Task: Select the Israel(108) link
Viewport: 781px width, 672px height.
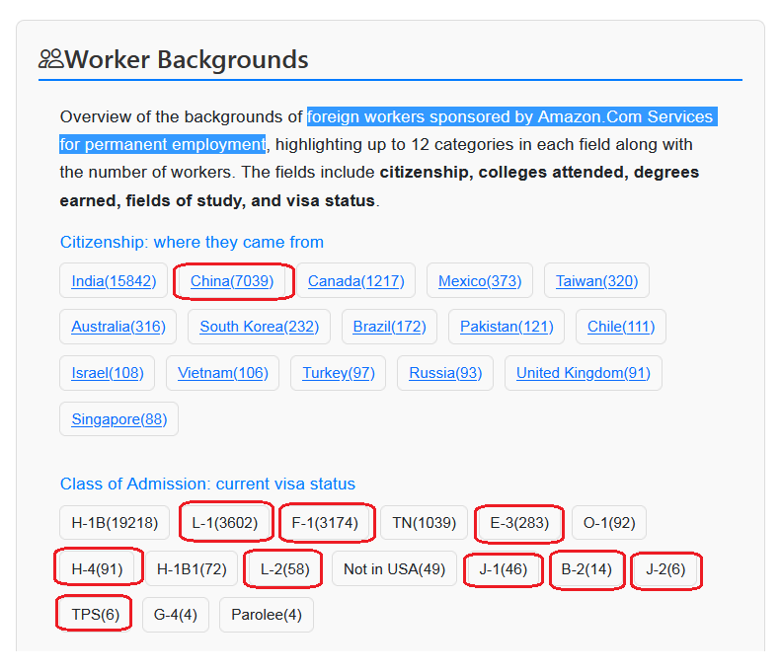Action: point(108,373)
